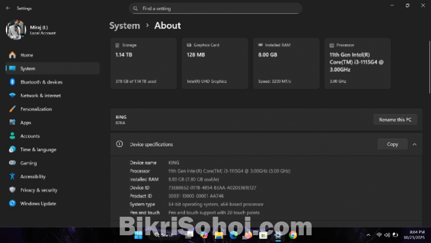Click the Network & internet wifi icon
The width and height of the screenshot is (431, 243).
(12, 96)
